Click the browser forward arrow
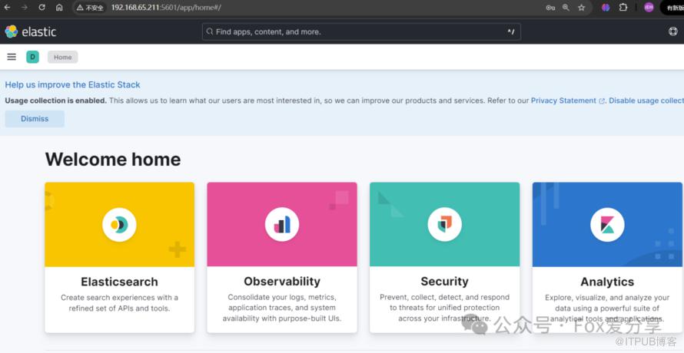Viewport: 684px width, 353px height. coord(25,8)
